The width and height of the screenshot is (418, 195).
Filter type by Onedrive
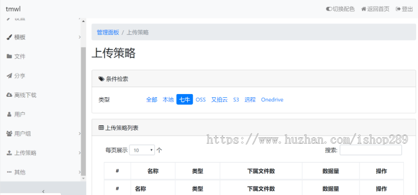tap(272, 100)
